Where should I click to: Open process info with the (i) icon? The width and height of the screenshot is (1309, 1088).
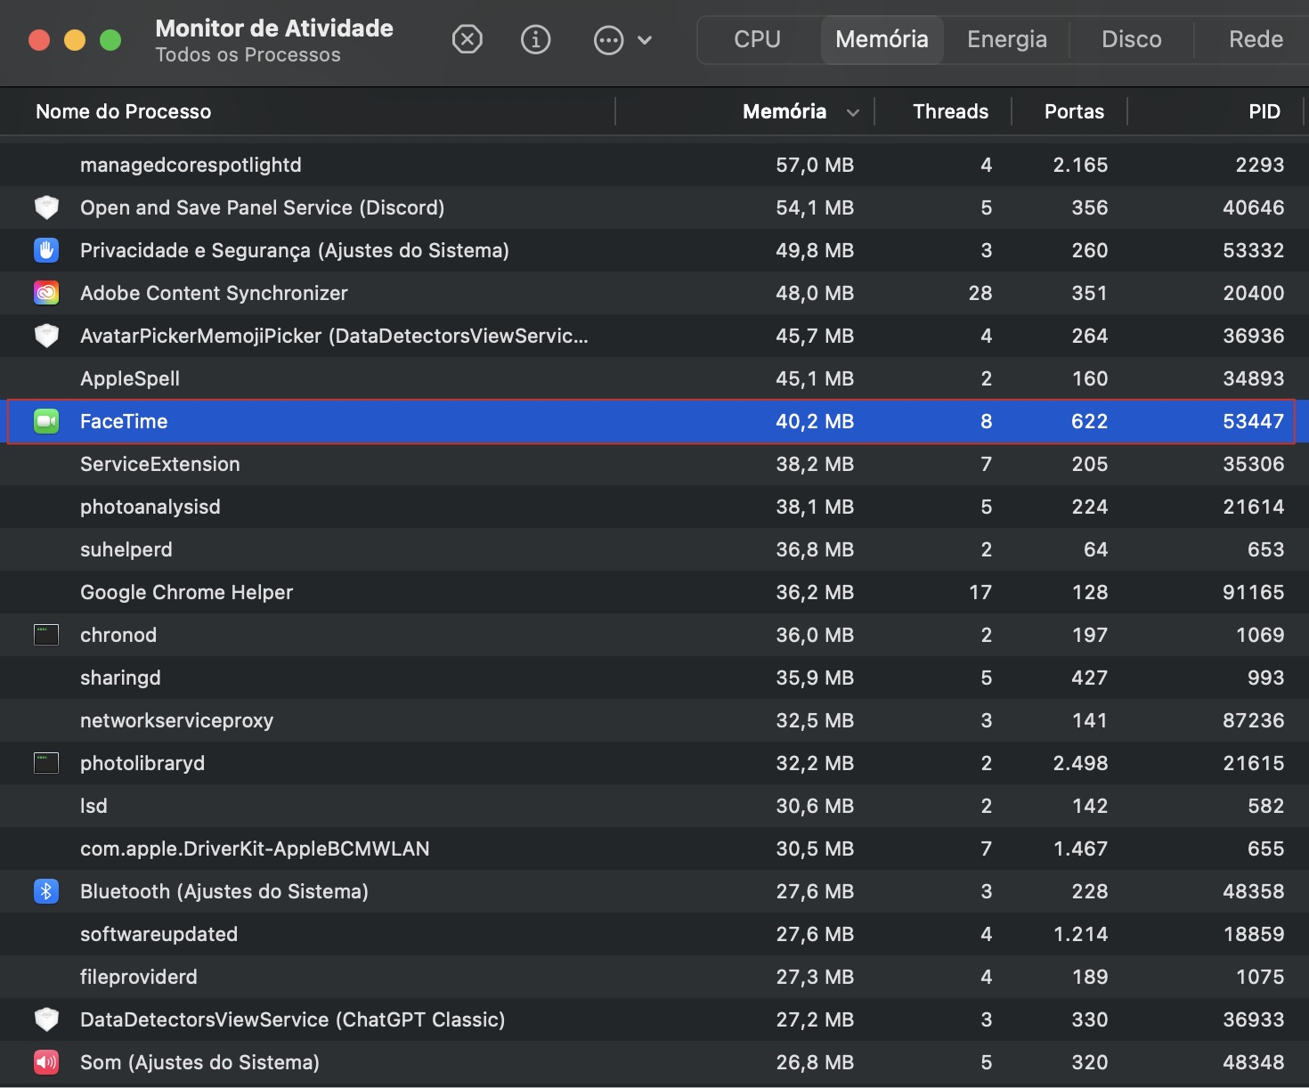pos(535,39)
